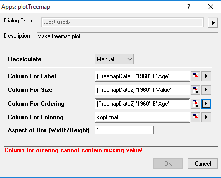Click the Column For Coloring label

click(x=36, y=117)
